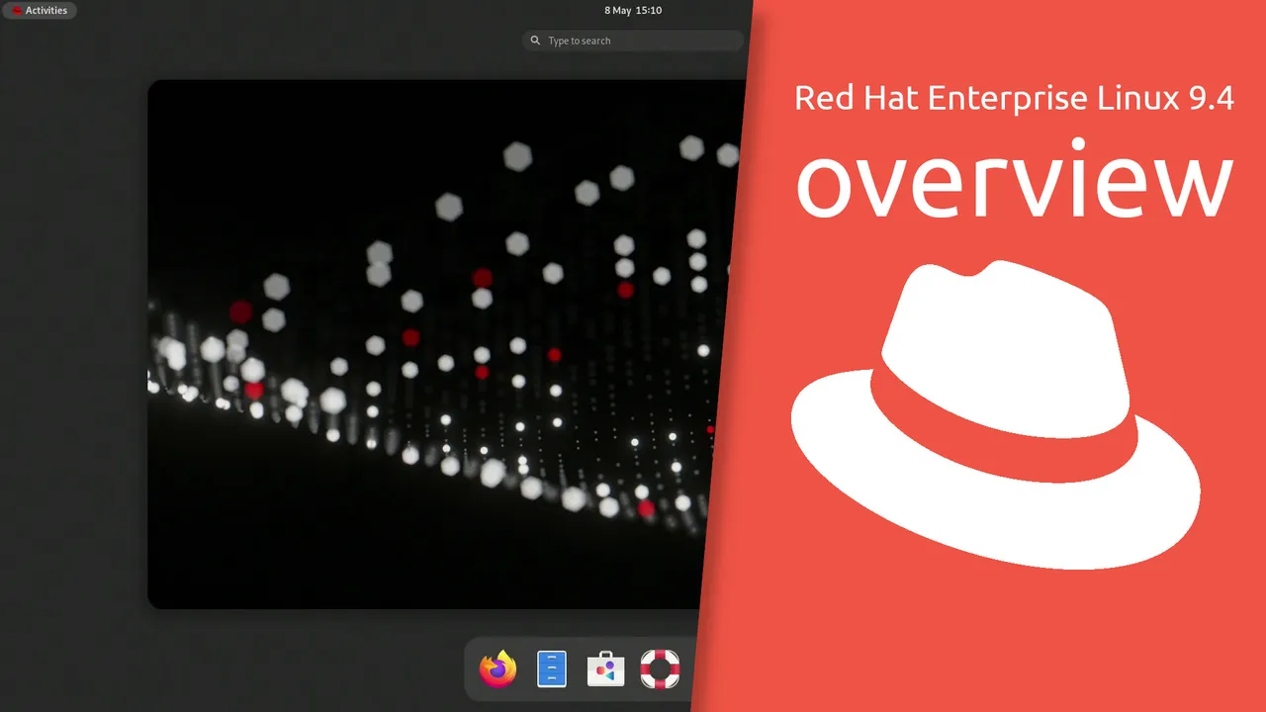Click the Activities button
The image size is (1266, 712).
[40, 10]
